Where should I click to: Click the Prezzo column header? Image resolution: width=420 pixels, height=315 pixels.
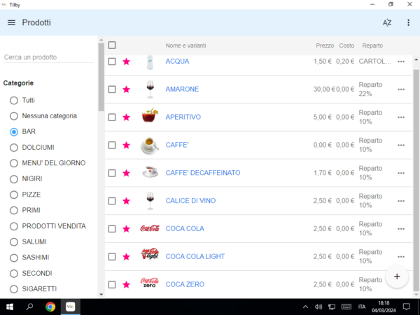click(x=325, y=45)
